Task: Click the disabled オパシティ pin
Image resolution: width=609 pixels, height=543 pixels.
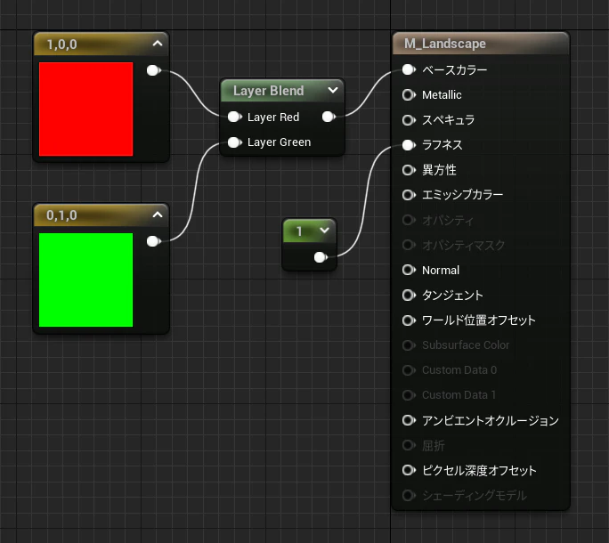Action: pyautogui.click(x=409, y=220)
